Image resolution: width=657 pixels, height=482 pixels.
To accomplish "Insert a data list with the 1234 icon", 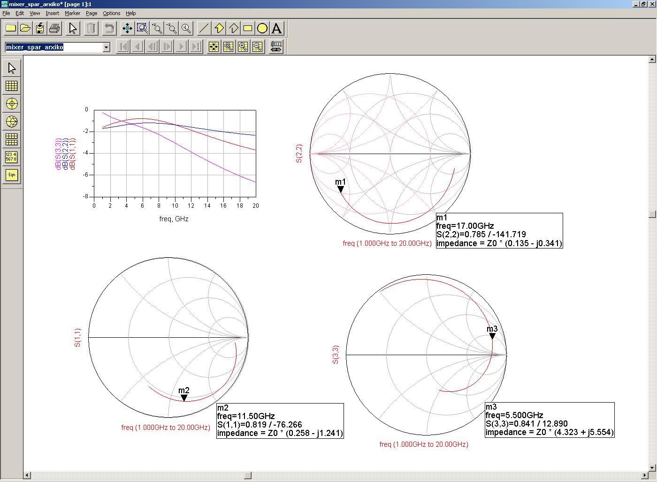I will [x=12, y=157].
